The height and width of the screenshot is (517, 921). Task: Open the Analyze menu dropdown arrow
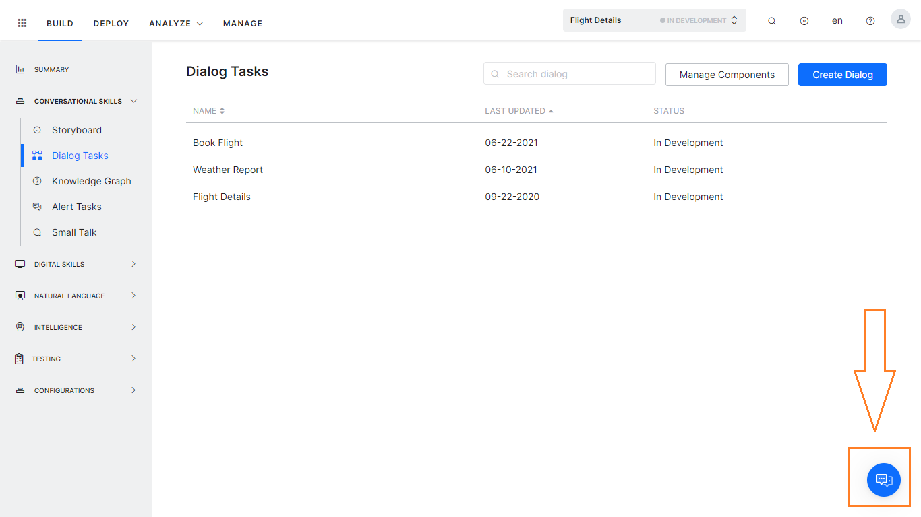[200, 24]
